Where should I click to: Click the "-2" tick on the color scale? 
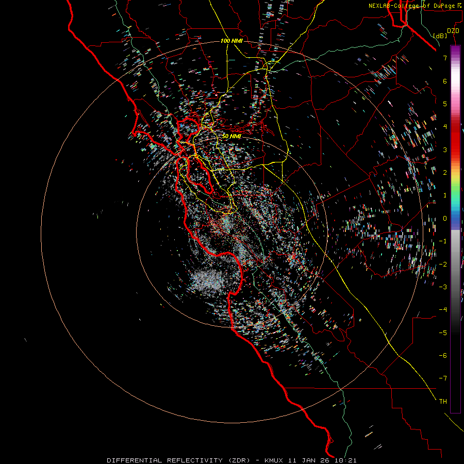coord(443,264)
